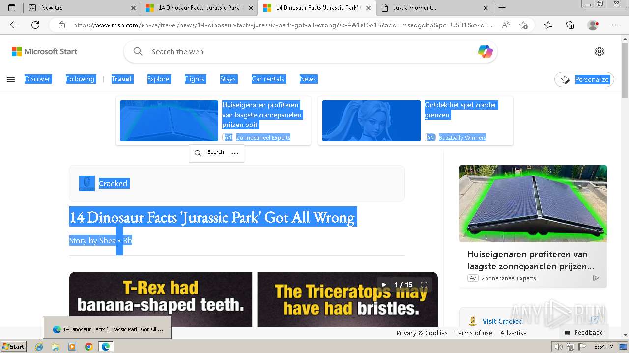Click the Windows Start button
The width and height of the screenshot is (629, 353).
pyautogui.click(x=14, y=347)
